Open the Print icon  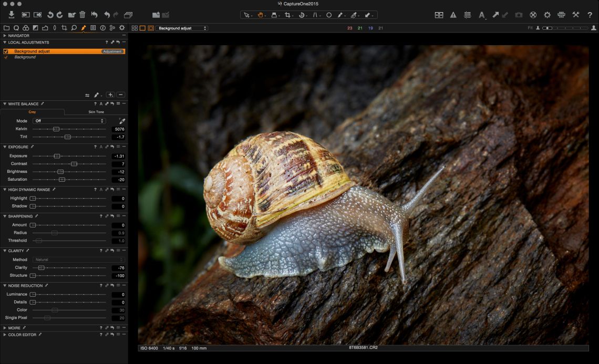[561, 15]
